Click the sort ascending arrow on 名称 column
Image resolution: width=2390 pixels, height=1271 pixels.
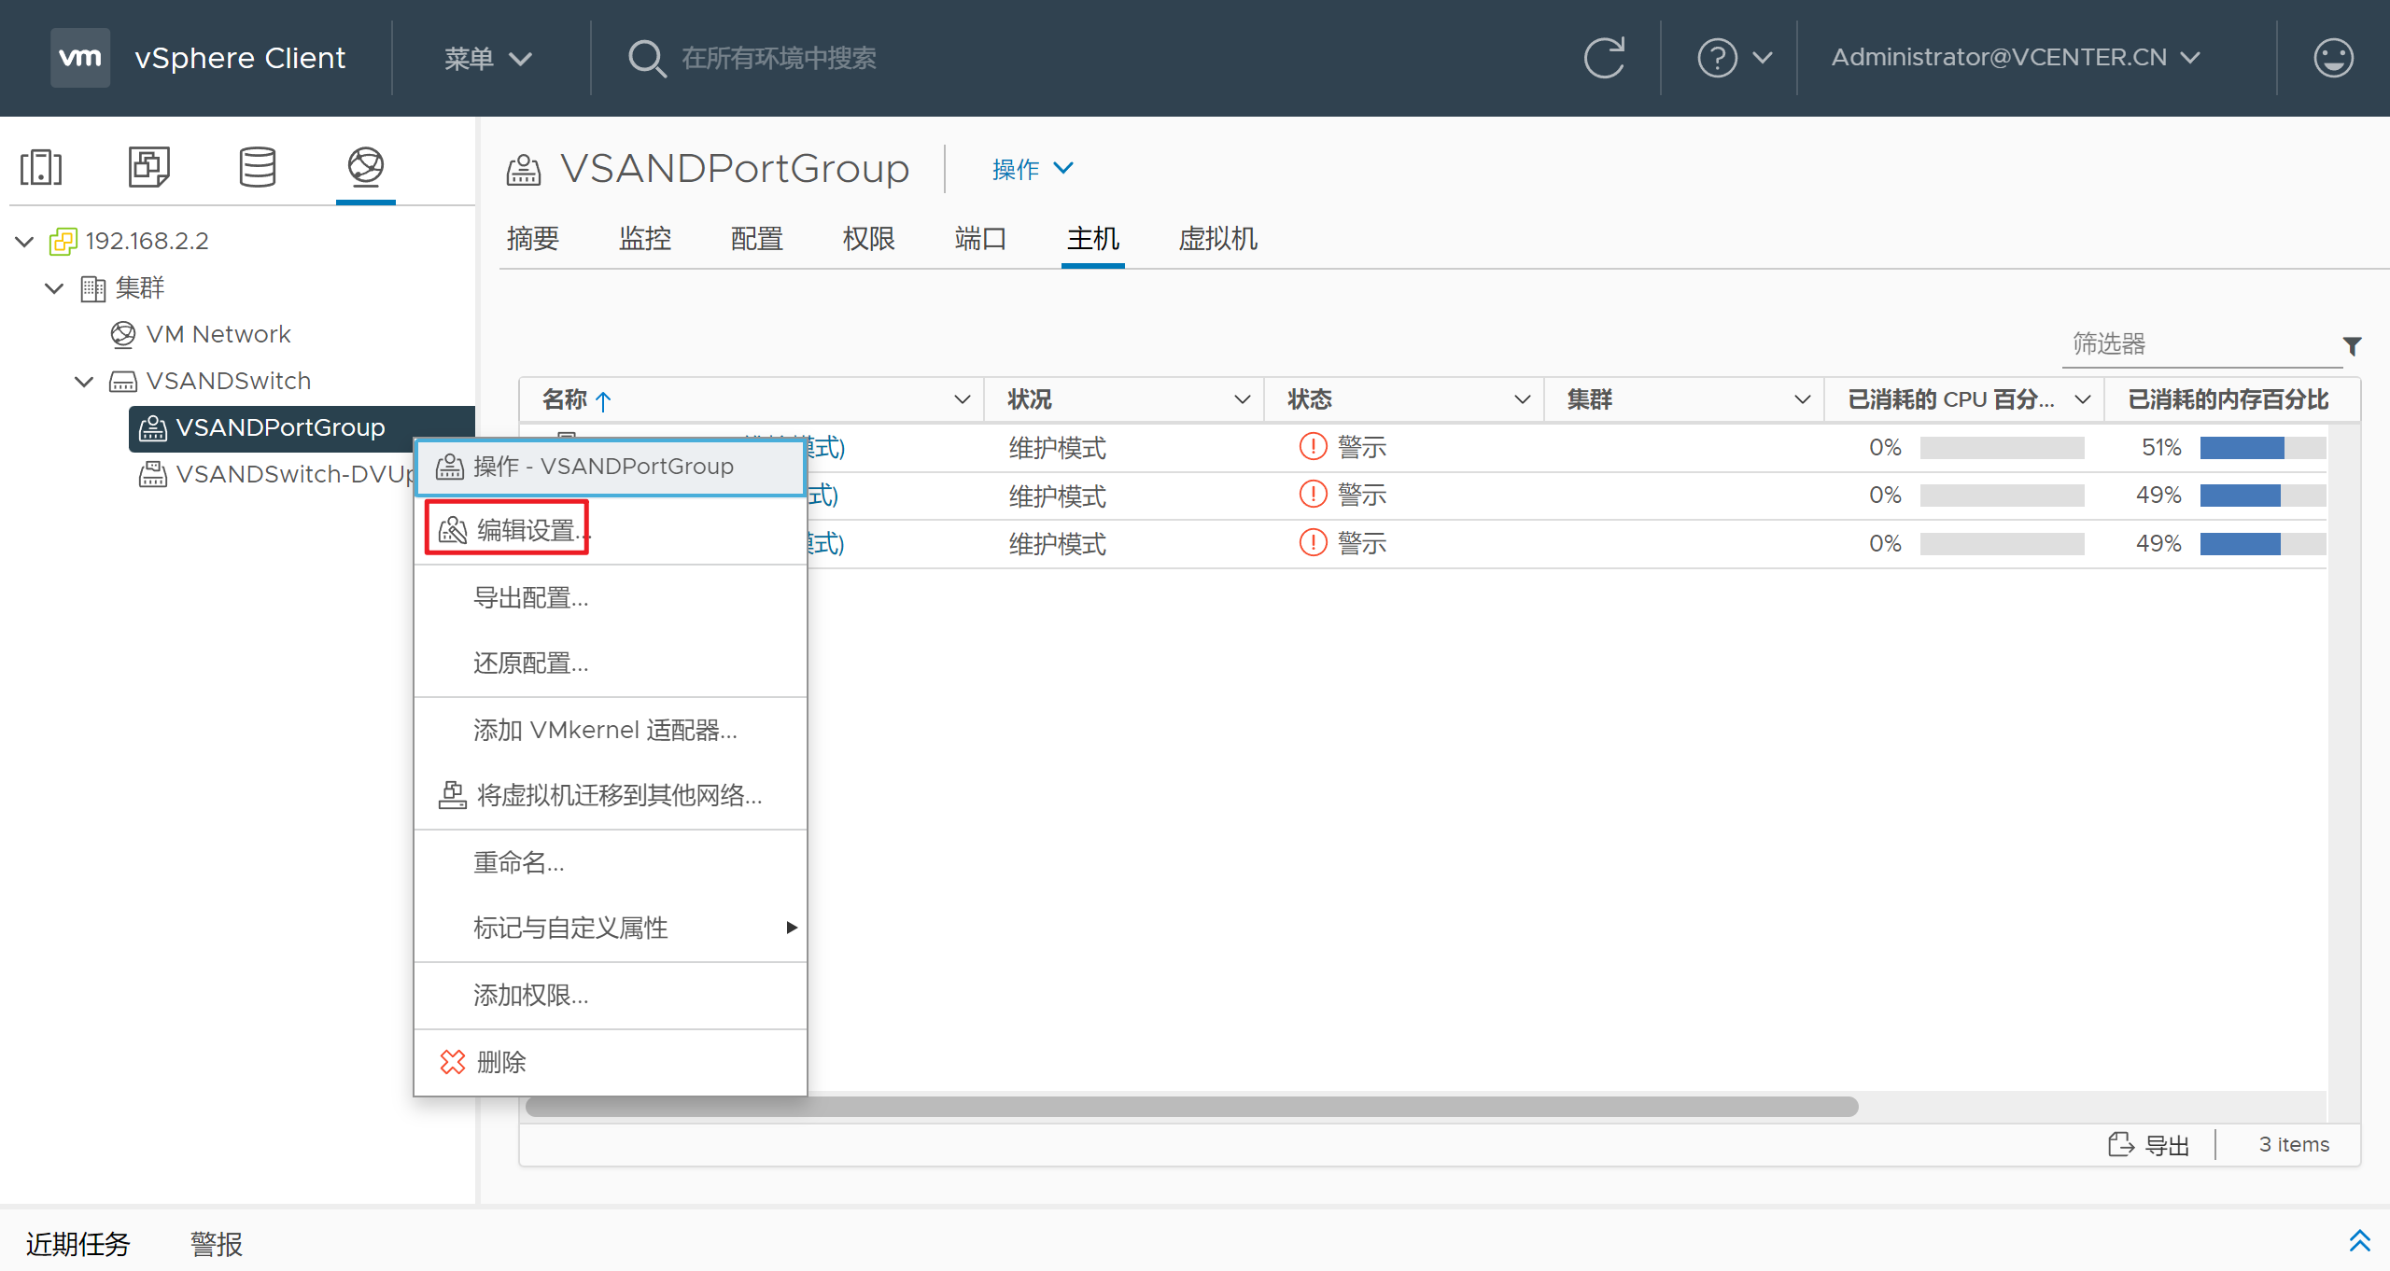[x=603, y=401]
